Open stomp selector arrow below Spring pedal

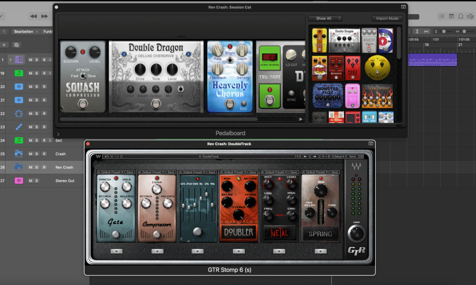[321, 251]
